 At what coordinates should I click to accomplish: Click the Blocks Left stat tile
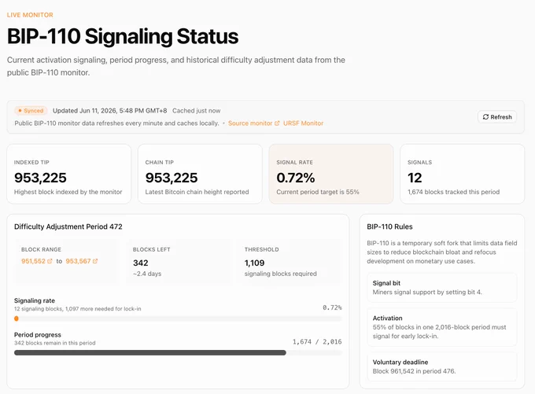coord(179,262)
